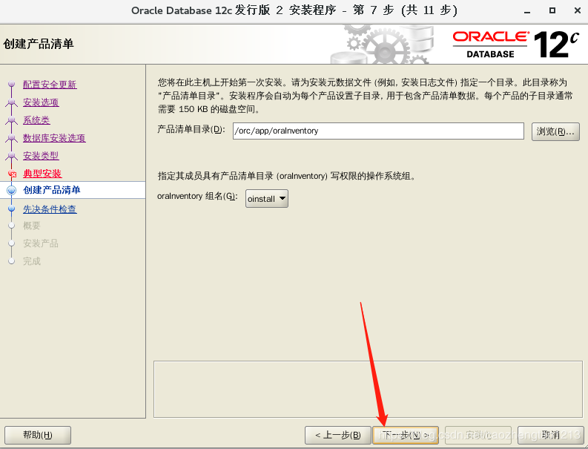Click the step bullet beside 安装类型
588x449 pixels.
click(x=12, y=155)
